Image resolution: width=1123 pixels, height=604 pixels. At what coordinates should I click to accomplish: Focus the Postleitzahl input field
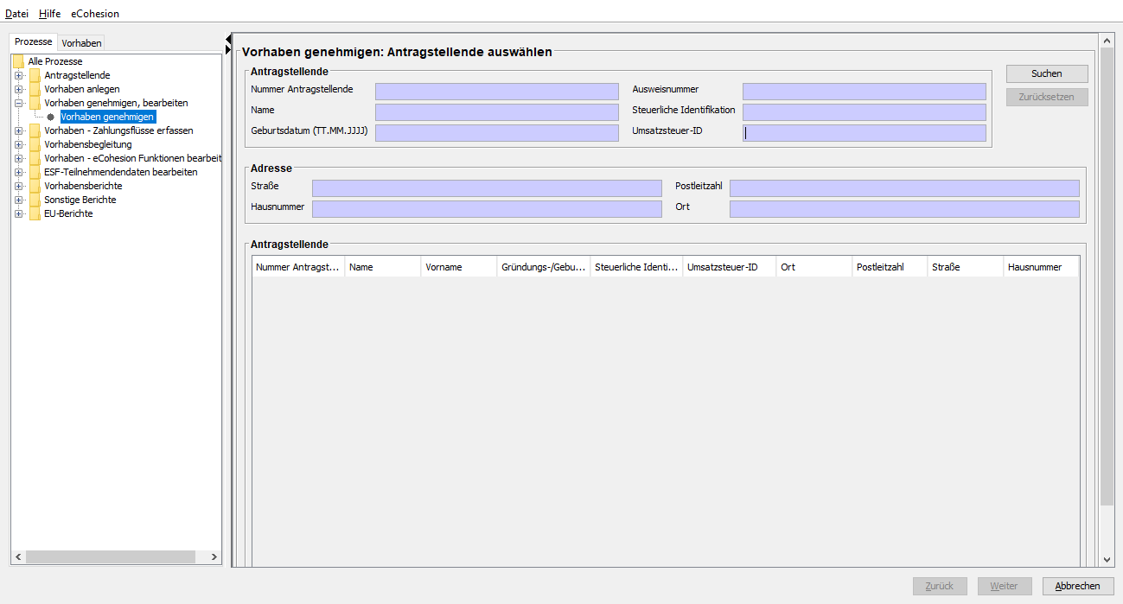click(904, 188)
